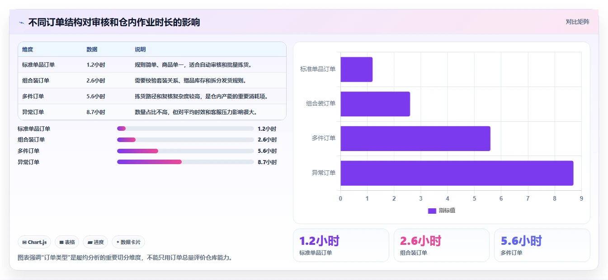This screenshot has height=280, width=608.
Task: Click the footnote text 图表强调“订单类型”
Action: [x=125, y=258]
